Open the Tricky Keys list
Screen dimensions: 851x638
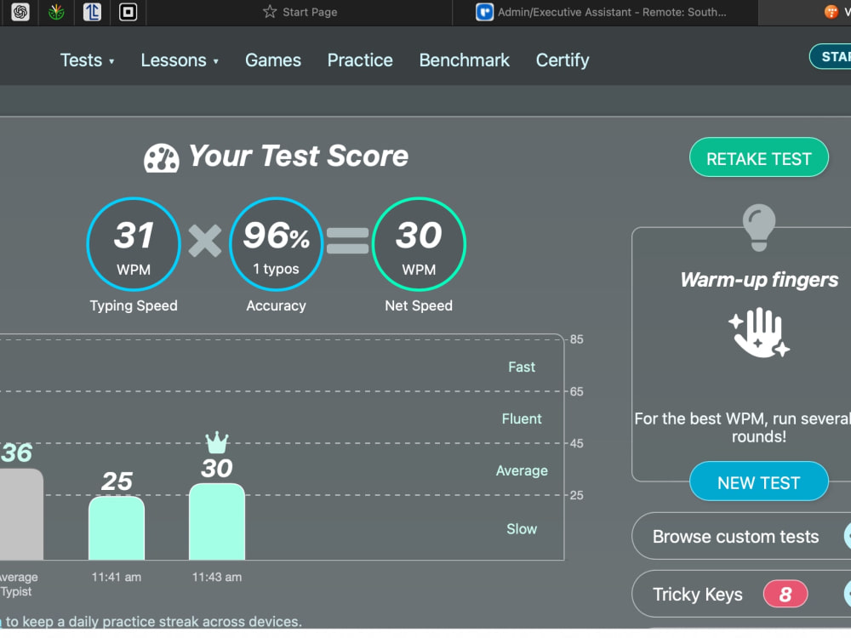[x=741, y=594]
